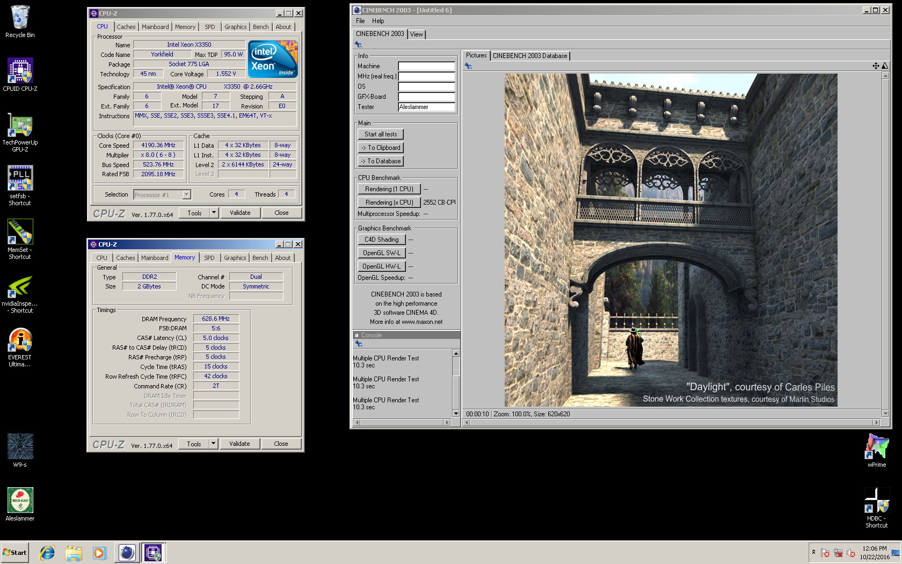The image size is (902, 564).
Task: Run the C4D Shading benchmark
Action: coord(381,240)
